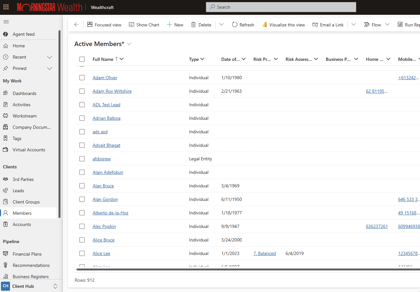420x292 pixels.
Task: Open Members in the Clients navigation
Action: point(28,213)
